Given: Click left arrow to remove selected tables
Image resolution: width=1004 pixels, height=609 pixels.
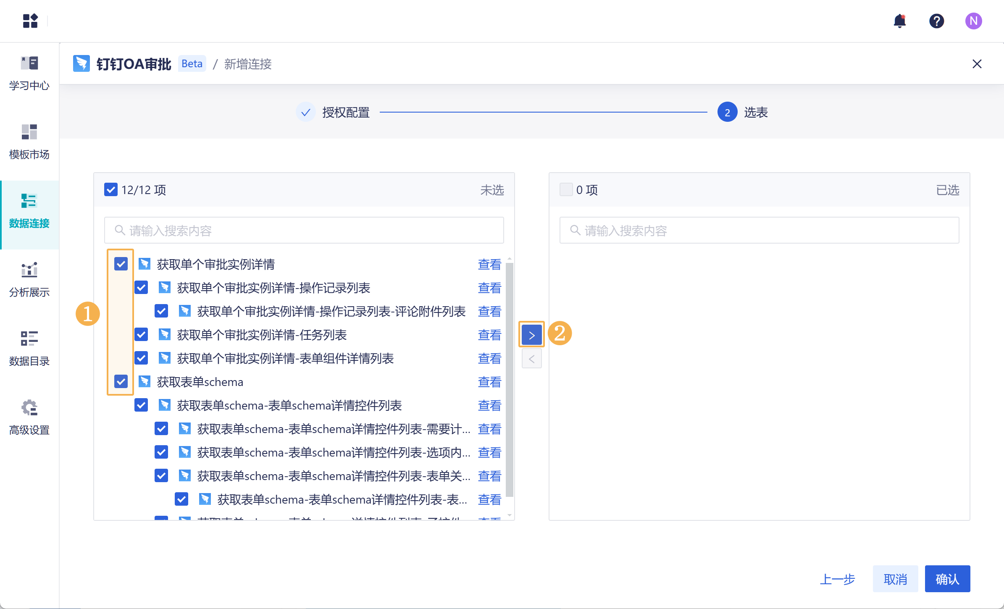Looking at the screenshot, I should point(531,359).
